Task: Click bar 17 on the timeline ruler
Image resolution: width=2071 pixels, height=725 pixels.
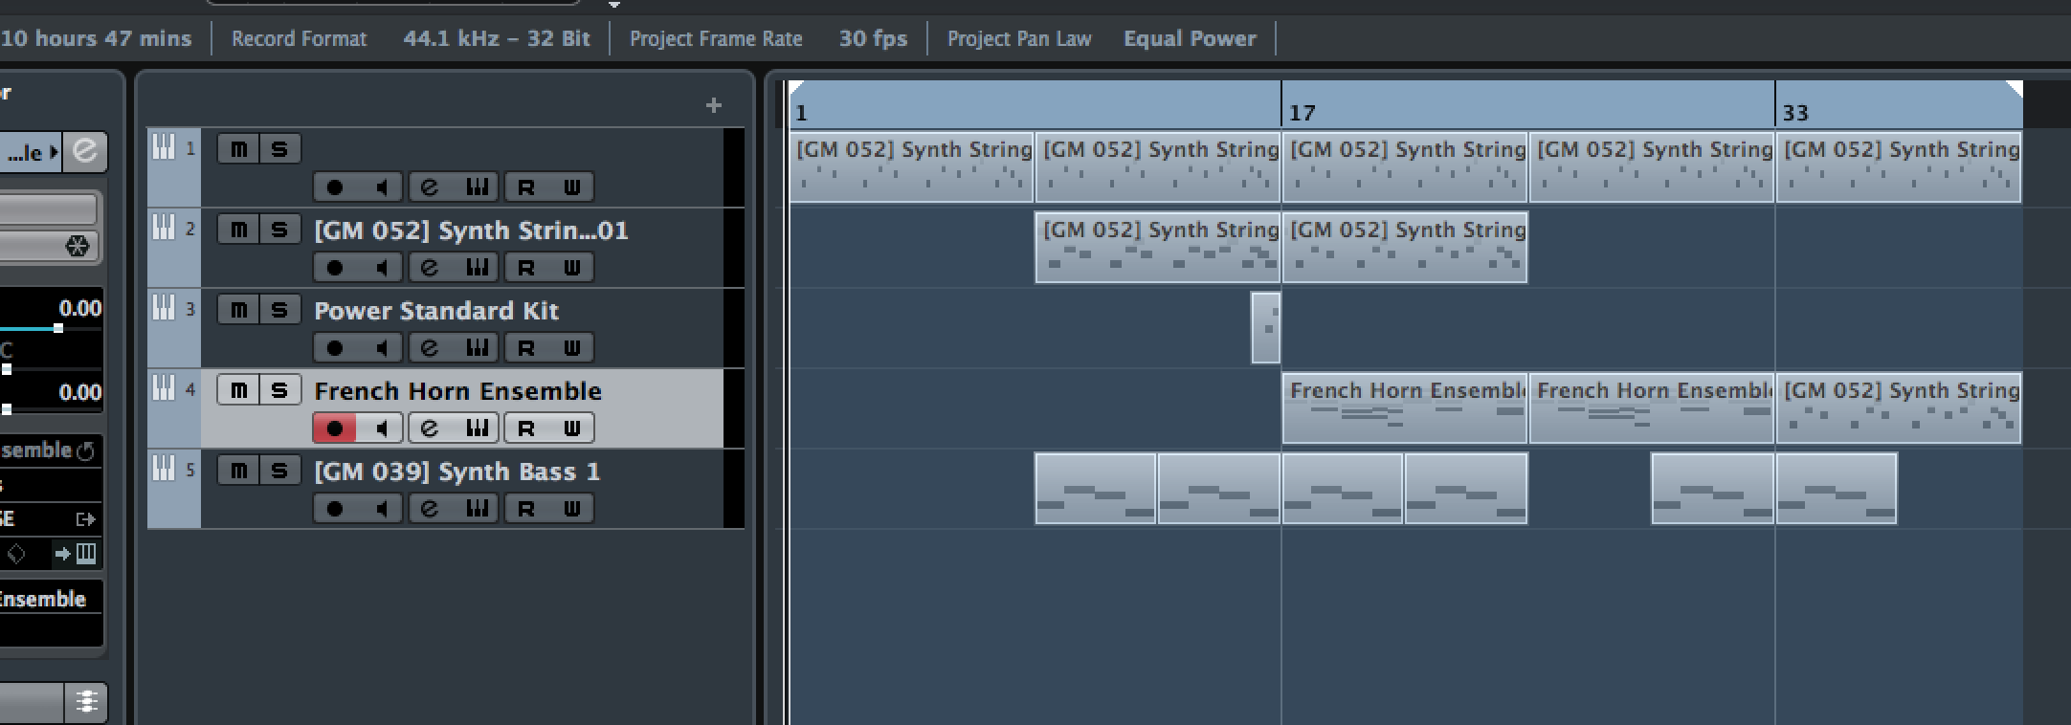Action: (x=1302, y=113)
